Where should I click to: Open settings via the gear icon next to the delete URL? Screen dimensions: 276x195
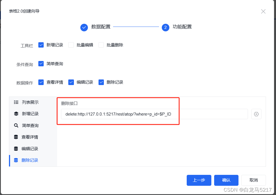(x=256, y=114)
